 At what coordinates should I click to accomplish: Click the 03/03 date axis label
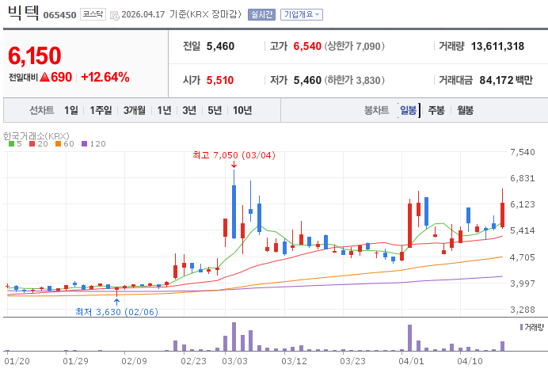click(x=234, y=361)
